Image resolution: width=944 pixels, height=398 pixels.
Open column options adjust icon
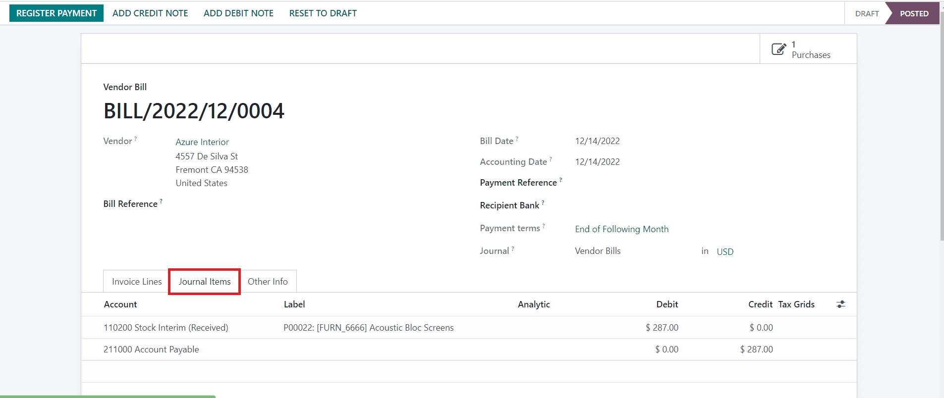[840, 304]
